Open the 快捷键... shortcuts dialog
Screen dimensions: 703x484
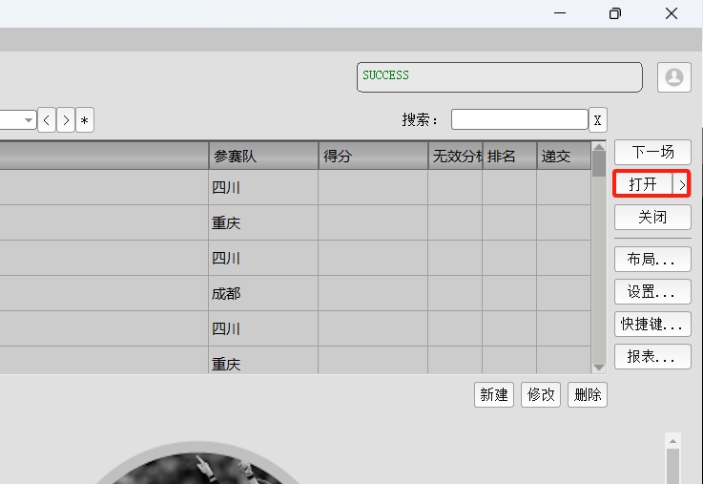(652, 324)
